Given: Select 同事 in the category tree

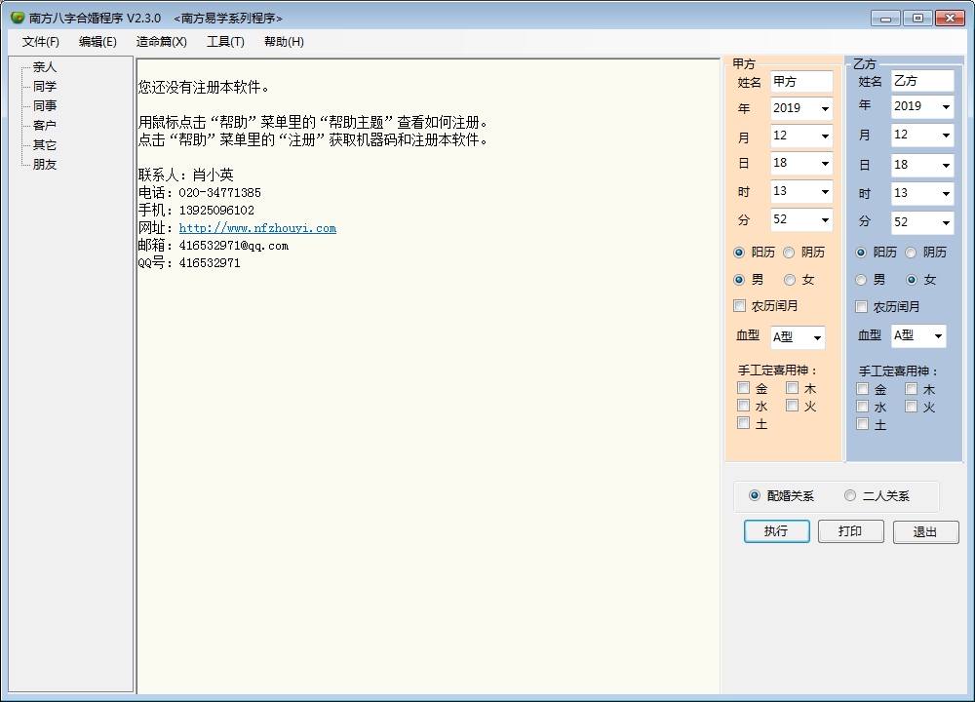Looking at the screenshot, I should [x=45, y=105].
